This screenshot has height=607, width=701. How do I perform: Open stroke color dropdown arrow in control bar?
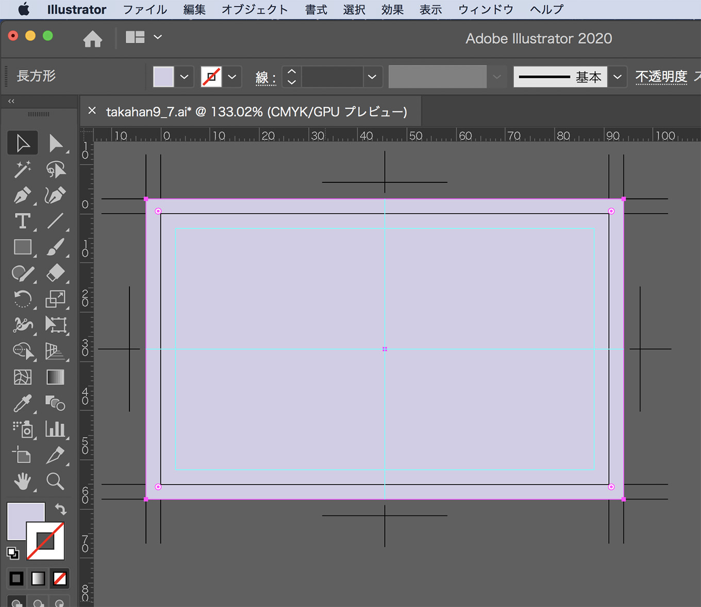(x=232, y=77)
